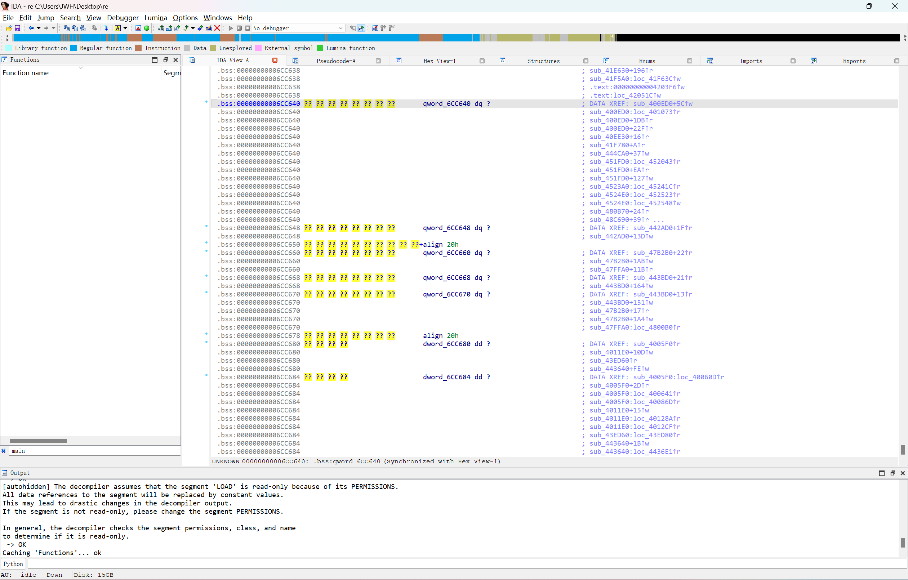Click the add CODE cross-reference icon
This screenshot has height=580, width=908.
tap(161, 28)
